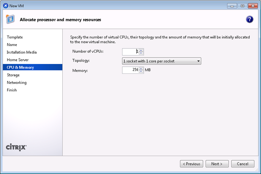Screen dimensions: 261x174
Task: Increase the number of vCPUs
Action: tap(141, 50)
